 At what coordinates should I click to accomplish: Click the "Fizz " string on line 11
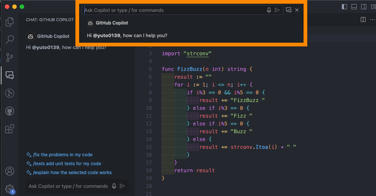click(241, 116)
